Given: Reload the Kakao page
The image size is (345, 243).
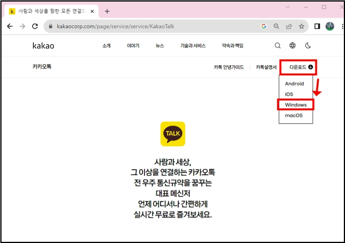Looking at the screenshot, I should (x=35, y=26).
